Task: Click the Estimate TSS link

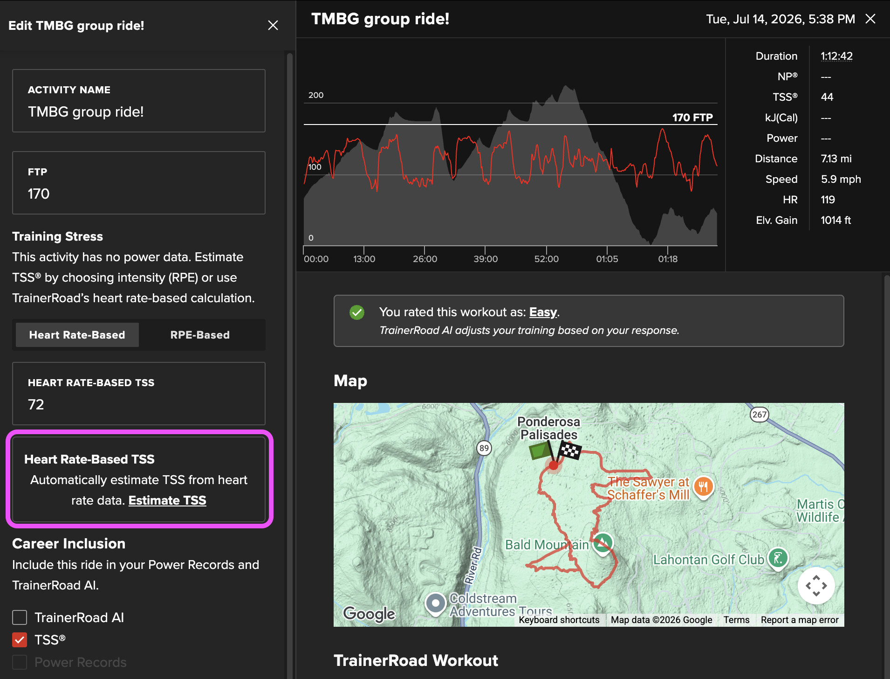Action: point(167,500)
